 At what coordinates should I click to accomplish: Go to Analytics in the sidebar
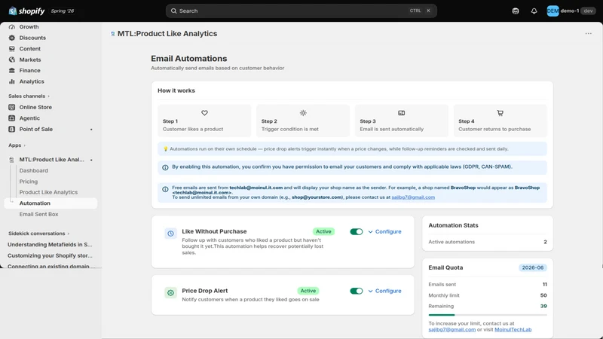[32, 81]
